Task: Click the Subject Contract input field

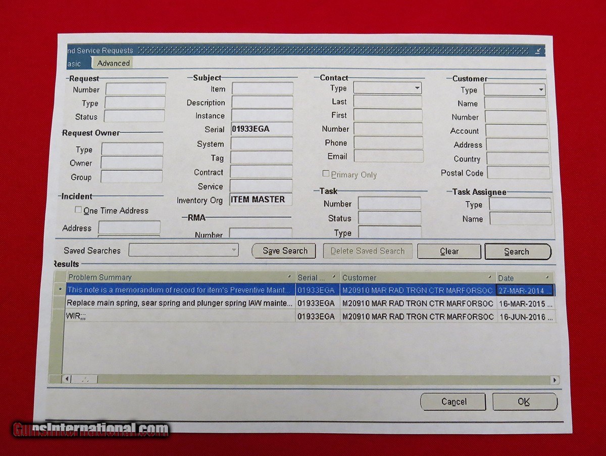Action: [x=261, y=171]
